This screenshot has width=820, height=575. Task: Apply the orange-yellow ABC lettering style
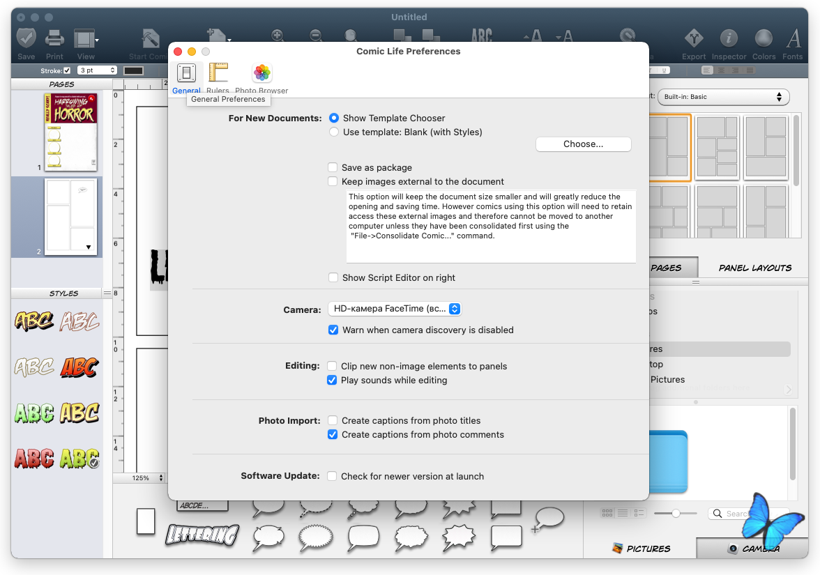tap(33, 321)
